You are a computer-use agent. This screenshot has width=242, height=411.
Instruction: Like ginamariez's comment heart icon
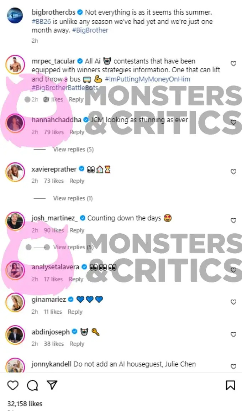point(233,302)
